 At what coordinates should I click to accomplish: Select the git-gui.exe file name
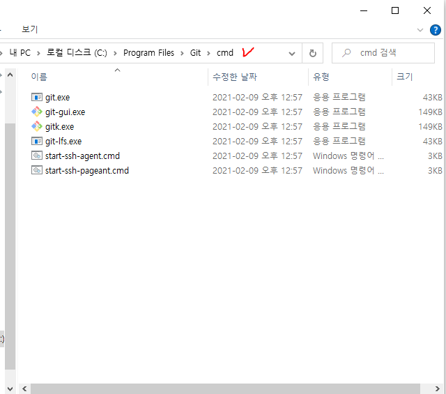[x=65, y=112]
